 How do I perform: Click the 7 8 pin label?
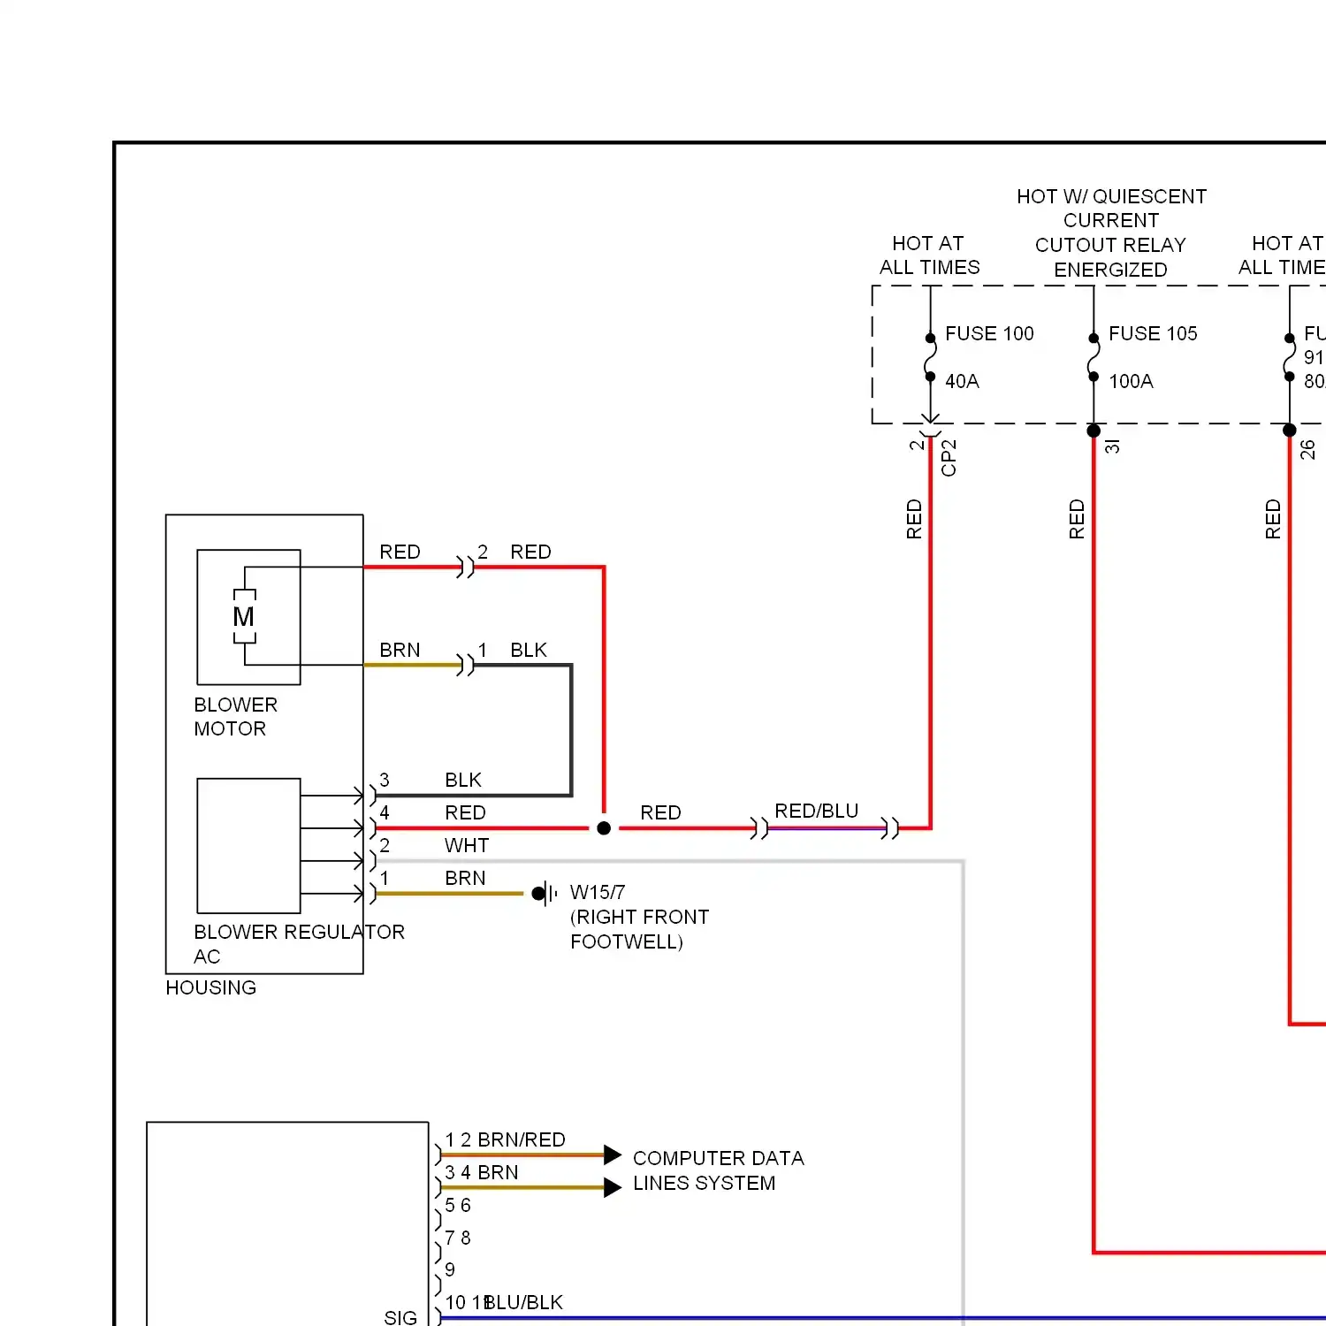458,1238
